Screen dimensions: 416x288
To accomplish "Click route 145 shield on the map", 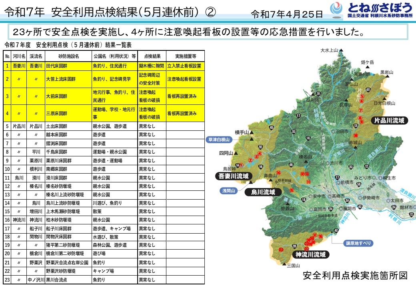I will [x=308, y=138].
